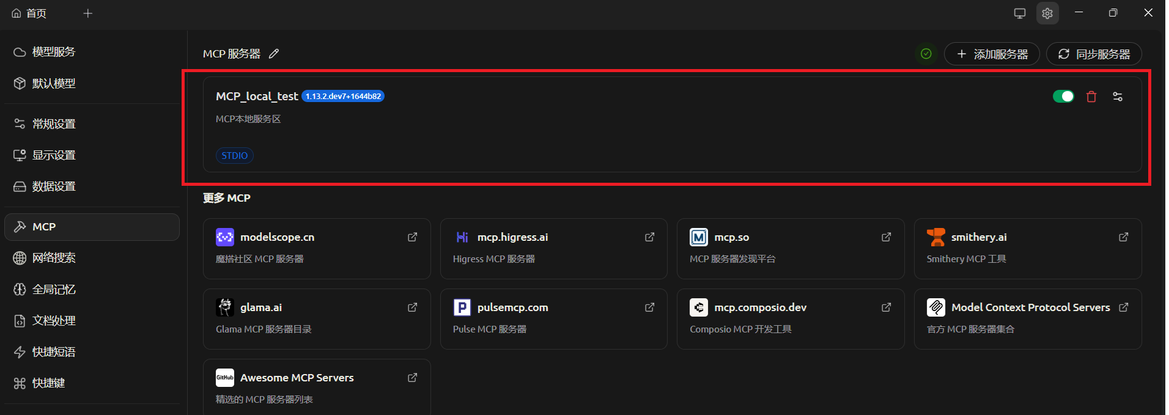
Task: Open the modelscope.cn card
Action: (317, 249)
